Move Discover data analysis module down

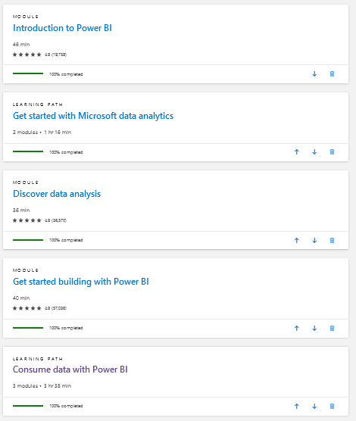(314, 240)
